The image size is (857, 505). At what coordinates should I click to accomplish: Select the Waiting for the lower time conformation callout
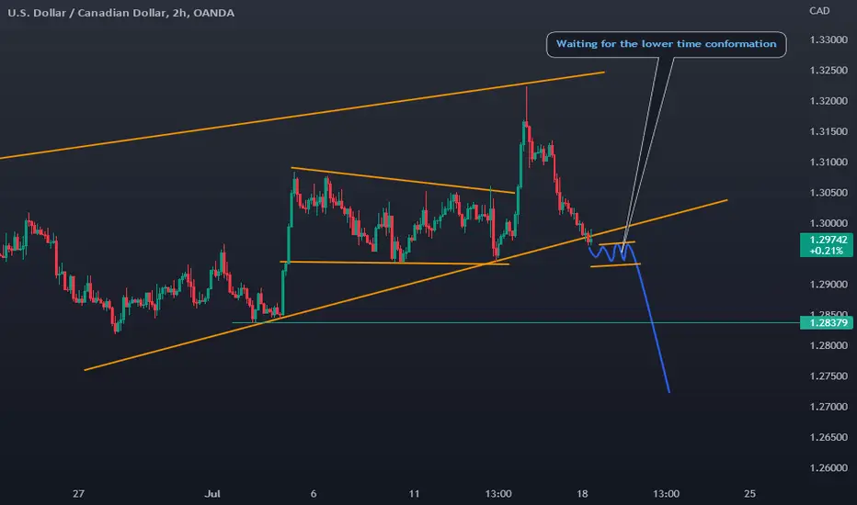tap(666, 44)
